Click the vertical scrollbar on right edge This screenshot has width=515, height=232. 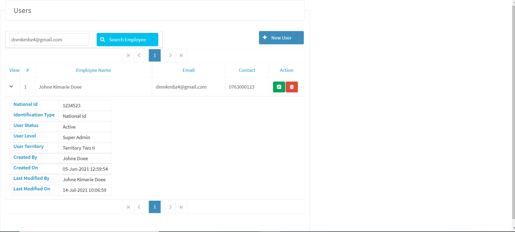tap(512, 115)
